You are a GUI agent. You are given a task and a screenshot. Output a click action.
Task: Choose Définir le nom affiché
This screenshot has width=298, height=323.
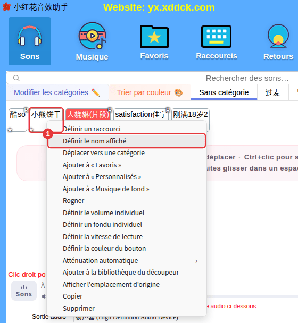click(x=127, y=141)
